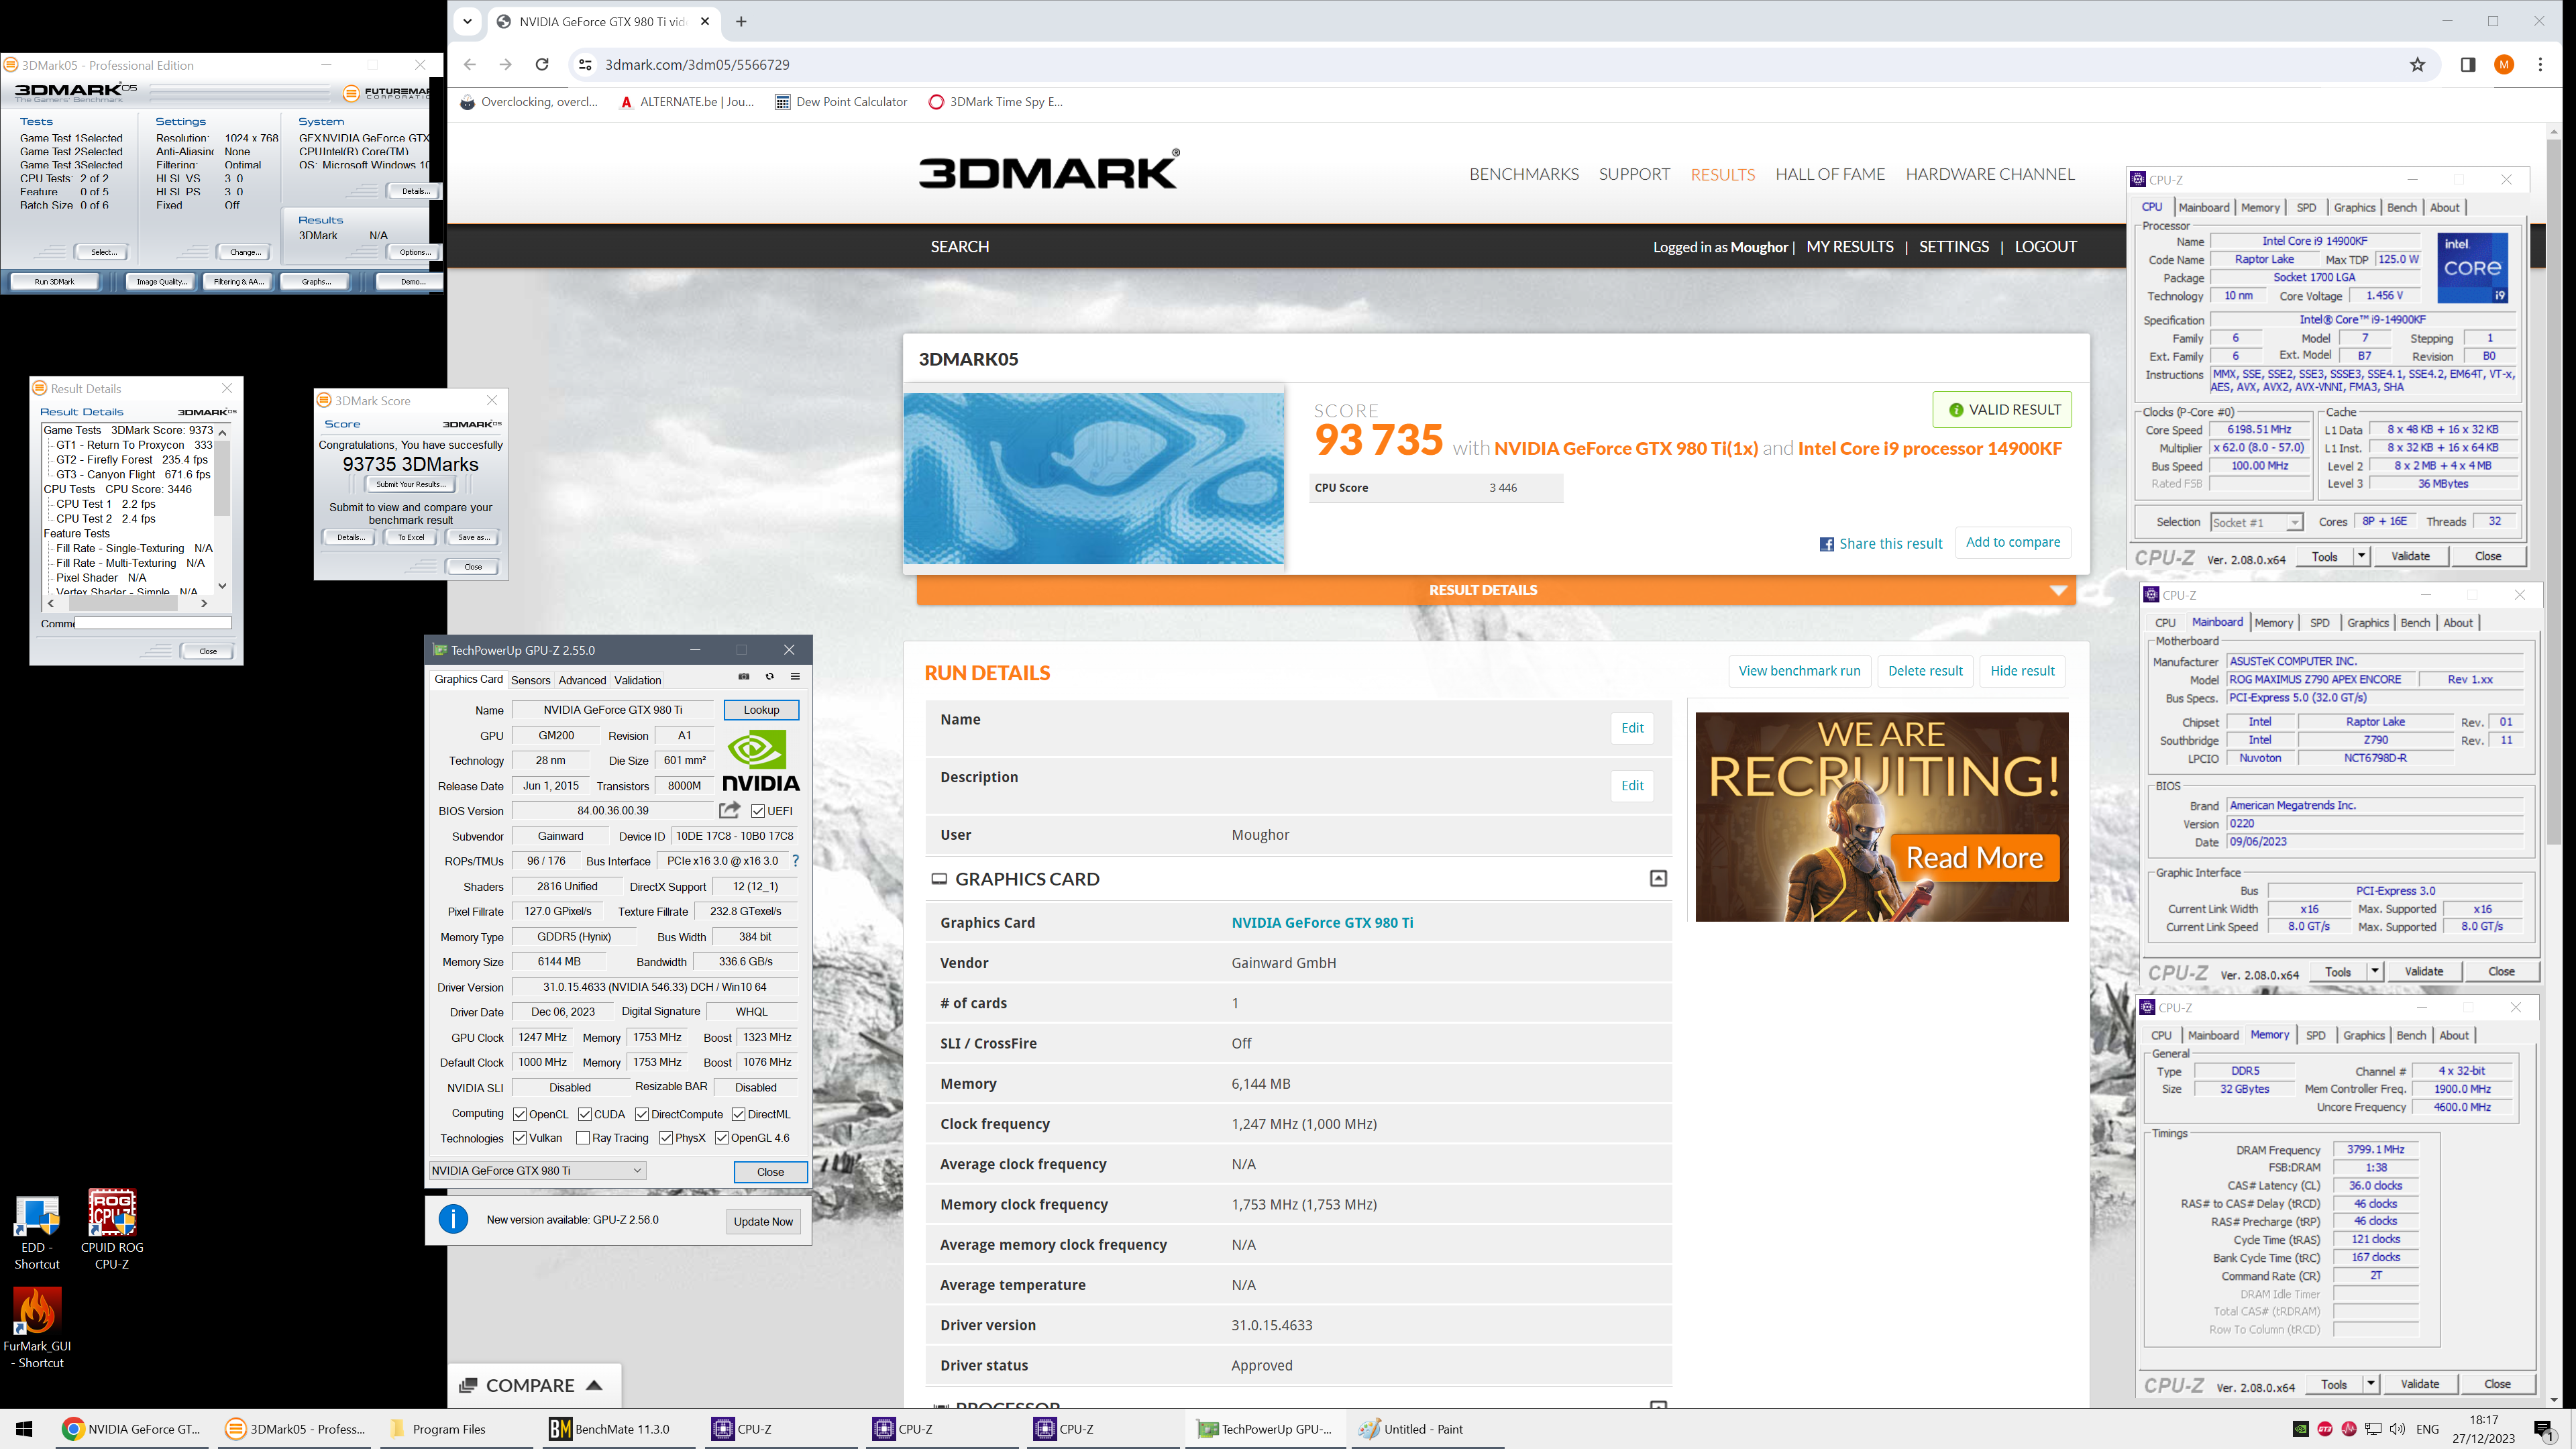Open Tools dropdown arrow in CPU-Z CPU window
This screenshot has width=2576, height=1449.
click(x=2361, y=556)
